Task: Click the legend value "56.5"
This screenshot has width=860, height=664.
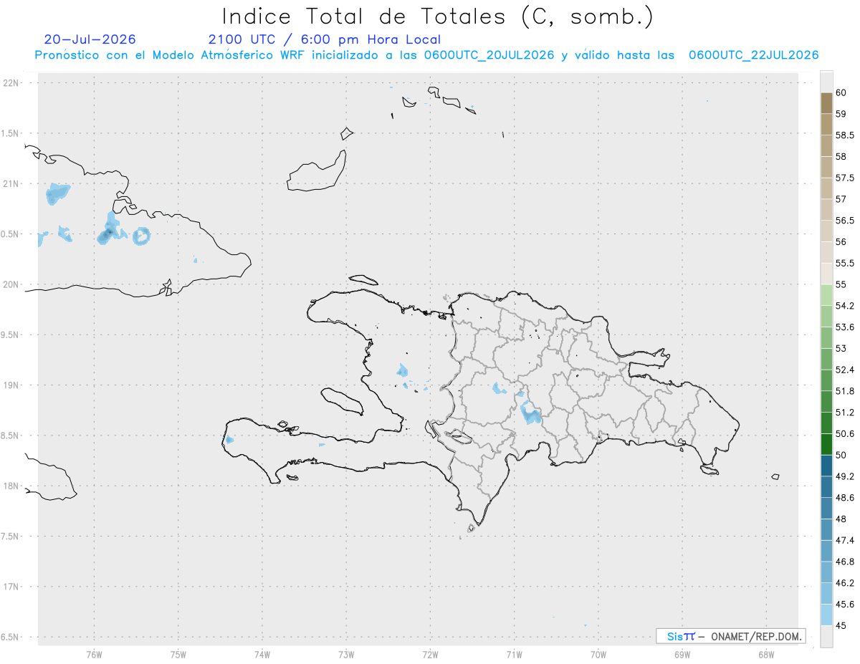Action: tap(845, 221)
